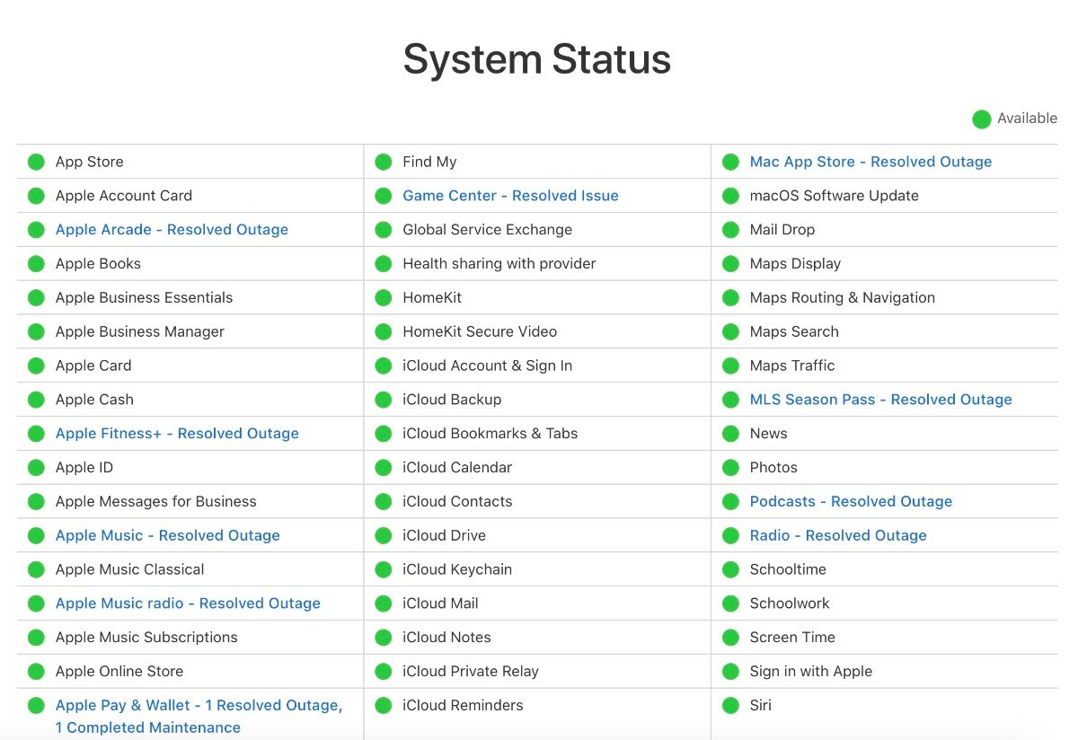Click the green status dot for Apple Books
The width and height of the screenshot is (1078, 740).
click(x=36, y=264)
